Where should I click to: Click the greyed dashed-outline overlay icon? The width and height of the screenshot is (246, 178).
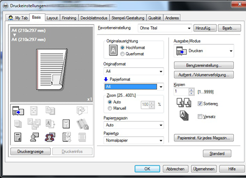[82, 110]
